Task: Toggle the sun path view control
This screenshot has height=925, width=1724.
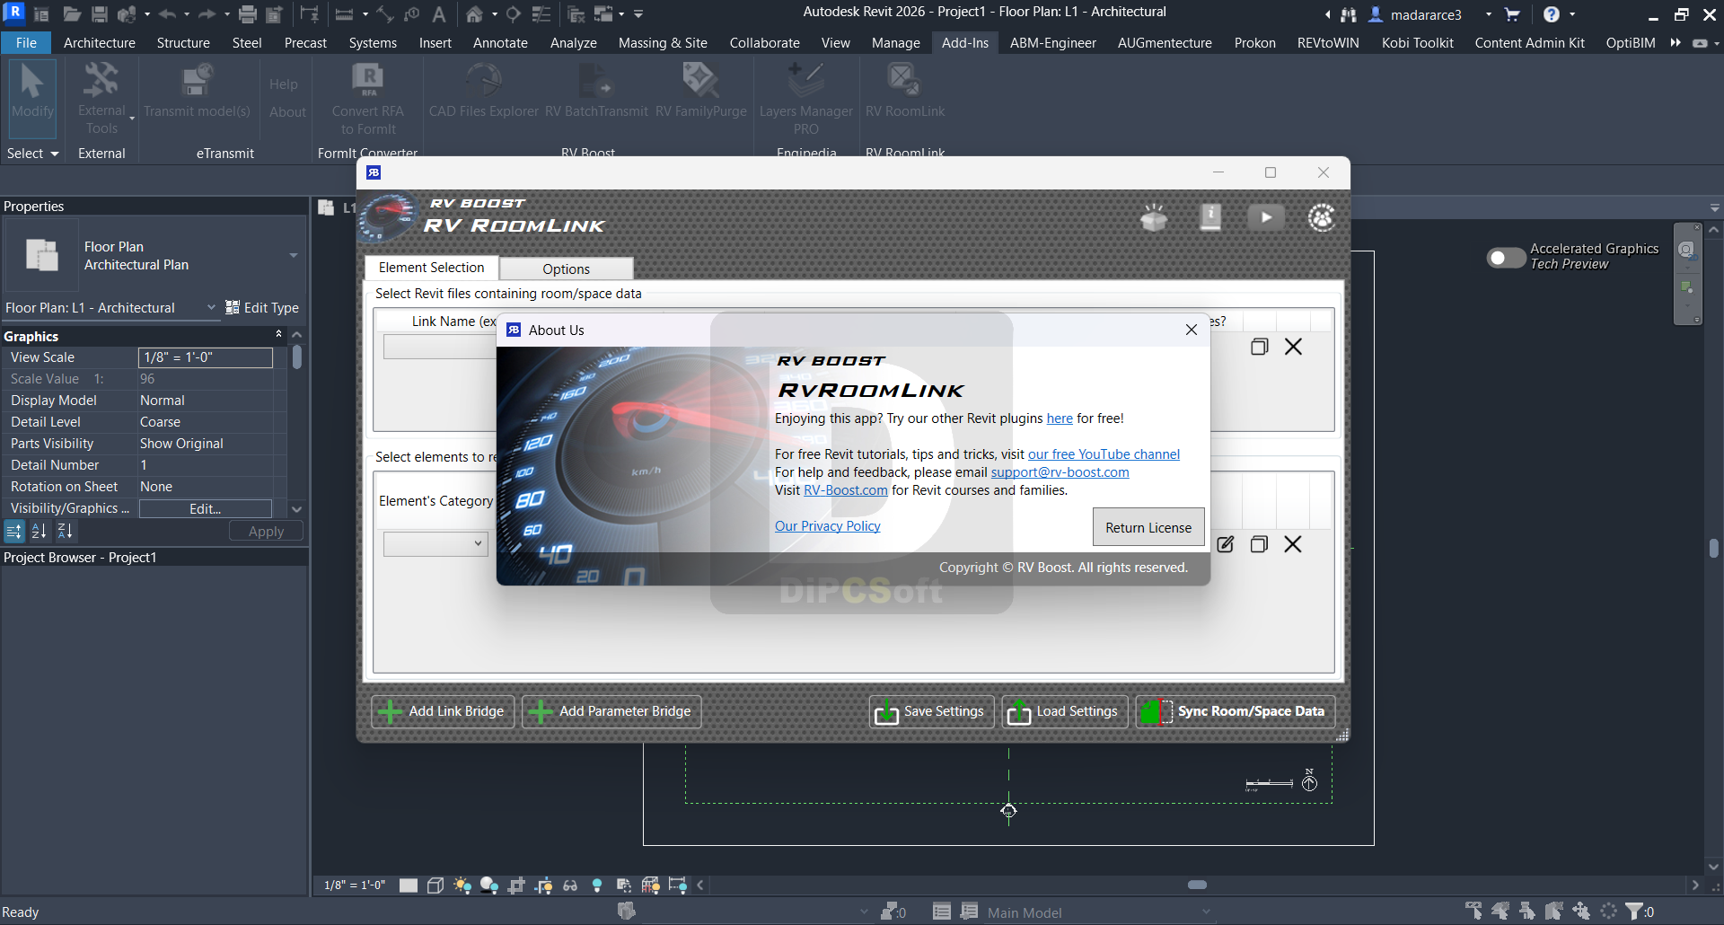Action: click(462, 885)
